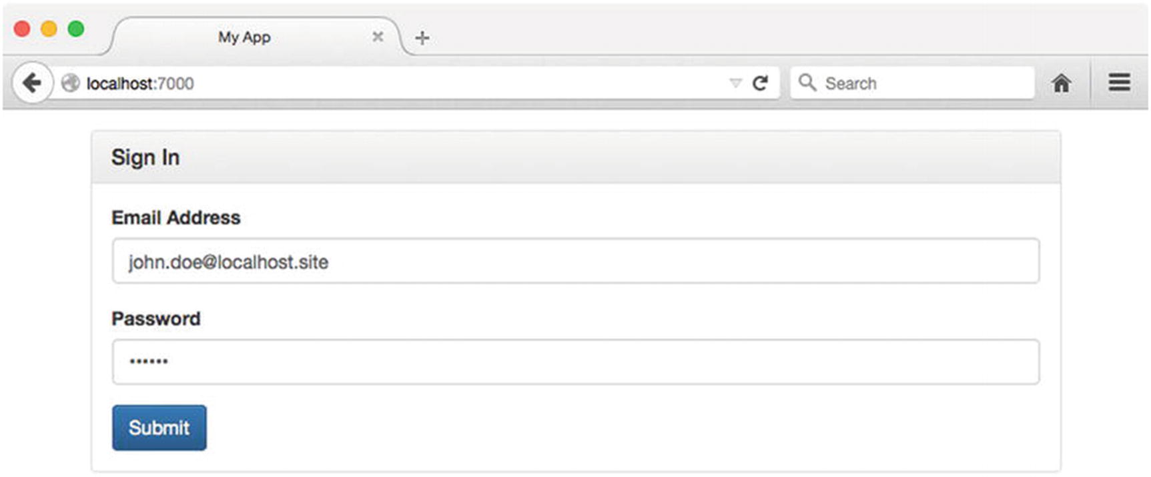Click the magnifier icon in search box
1151x477 pixels.
coord(807,83)
